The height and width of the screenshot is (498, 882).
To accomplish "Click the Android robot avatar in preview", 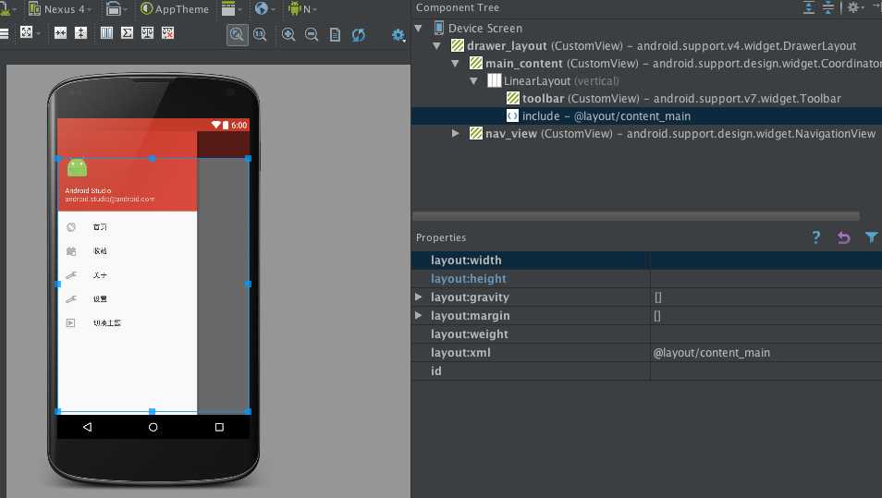I will pyautogui.click(x=77, y=167).
